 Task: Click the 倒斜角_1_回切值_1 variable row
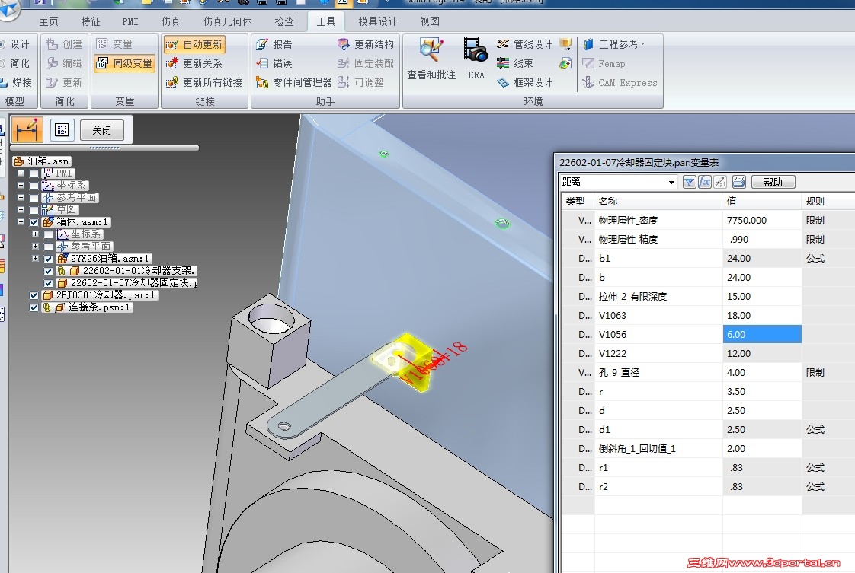click(709, 449)
